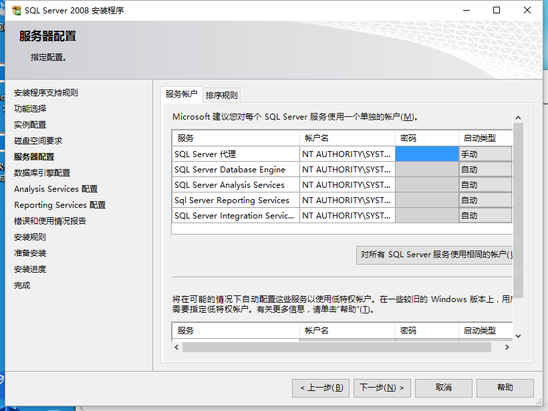Select 错误和使用情况报告 in the step list
The width and height of the screenshot is (548, 411).
pyautogui.click(x=50, y=221)
